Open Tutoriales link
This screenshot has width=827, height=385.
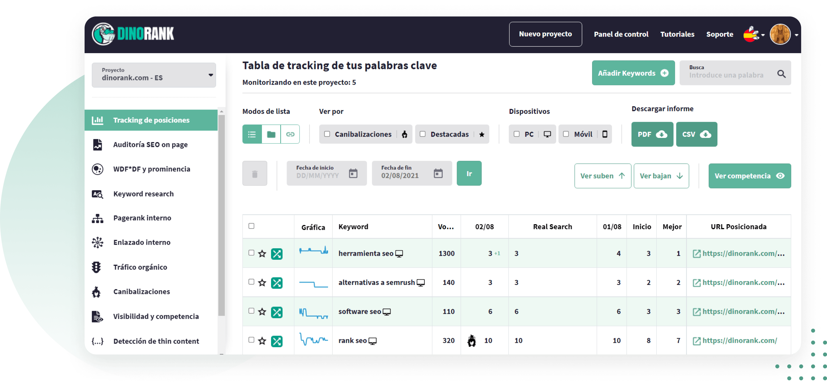coord(677,34)
